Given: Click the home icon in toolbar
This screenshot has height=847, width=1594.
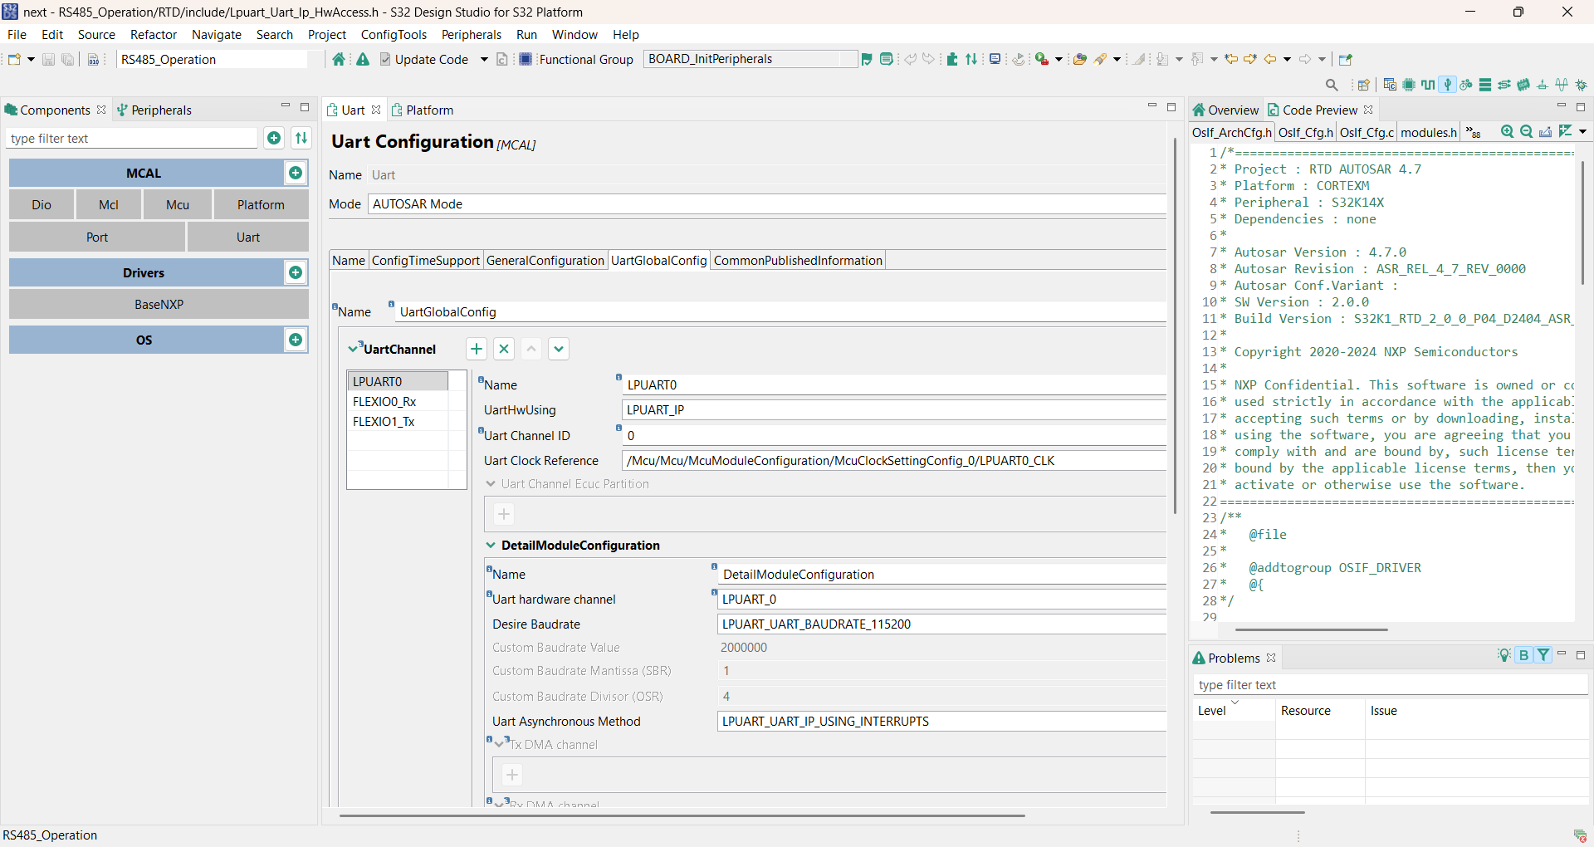Looking at the screenshot, I should point(338,59).
